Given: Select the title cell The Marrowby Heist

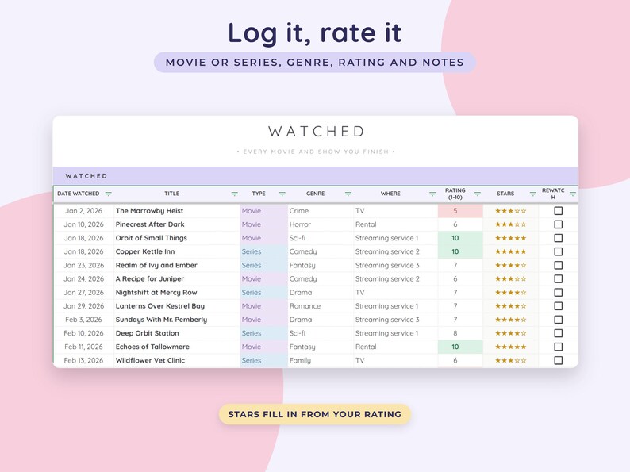Looking at the screenshot, I should point(177,211).
